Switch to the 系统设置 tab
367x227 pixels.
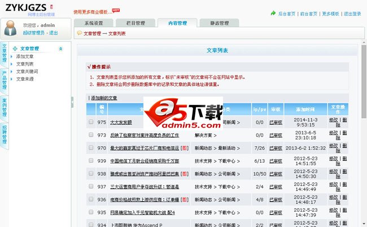tap(94, 23)
